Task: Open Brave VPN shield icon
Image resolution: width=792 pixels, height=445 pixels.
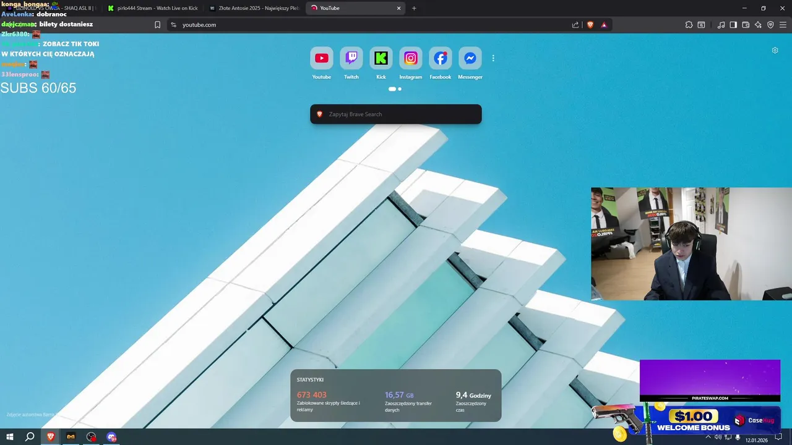Action: [x=770, y=25]
